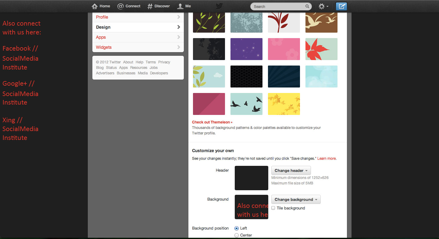This screenshot has height=239, width=439.
Task: Select the dark charcoal grunge theme
Action: [209, 49]
